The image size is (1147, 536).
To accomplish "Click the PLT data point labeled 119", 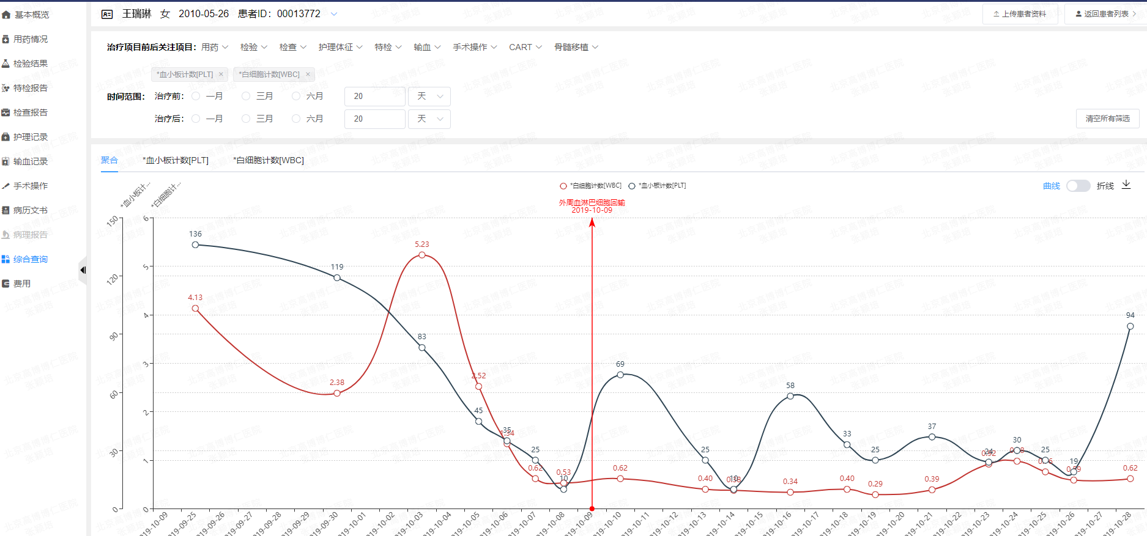I will pyautogui.click(x=337, y=277).
